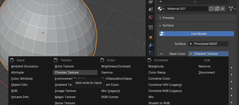Collapse the Base Color sub-options chevron
Image resolution: width=239 pixels, height=105 pixels.
(161, 54)
